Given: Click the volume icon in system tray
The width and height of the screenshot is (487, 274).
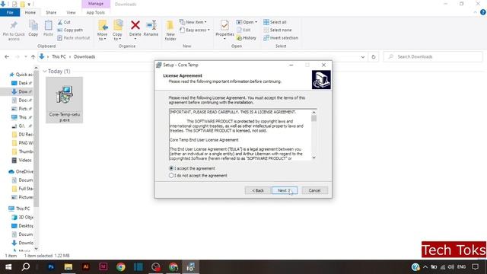Looking at the screenshot, I should tap(451, 267).
